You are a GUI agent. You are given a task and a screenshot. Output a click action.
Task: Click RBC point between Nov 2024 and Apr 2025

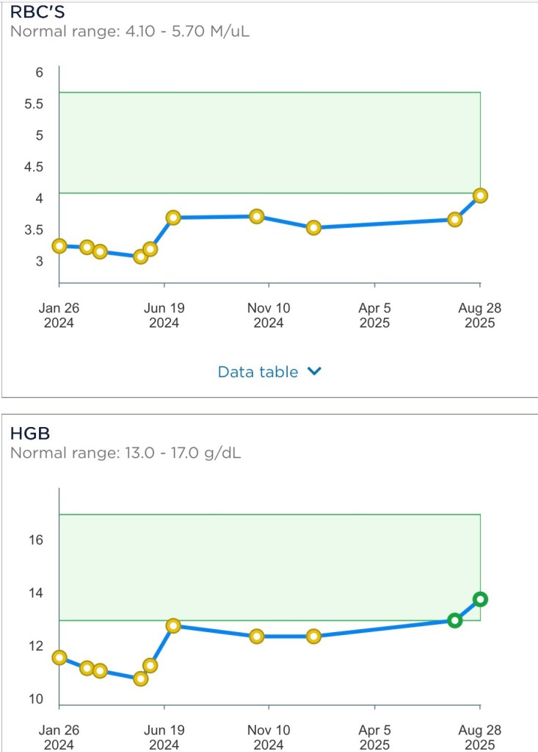coord(313,228)
